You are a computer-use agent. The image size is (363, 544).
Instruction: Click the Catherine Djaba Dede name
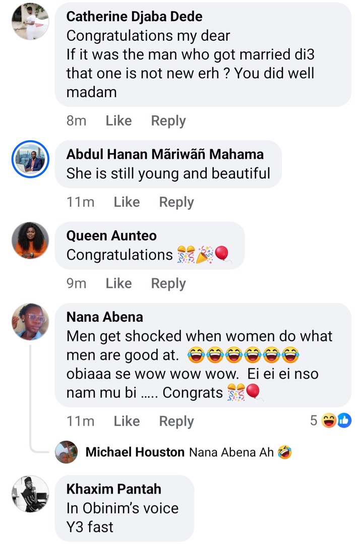click(x=135, y=17)
